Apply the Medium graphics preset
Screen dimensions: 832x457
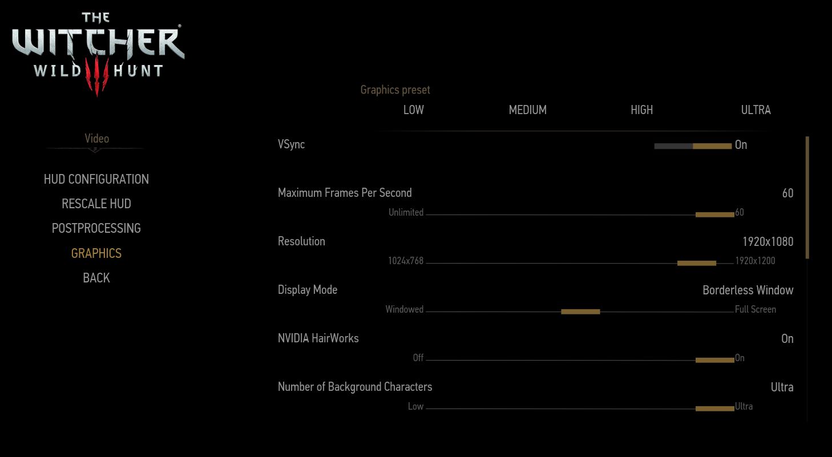coord(528,110)
